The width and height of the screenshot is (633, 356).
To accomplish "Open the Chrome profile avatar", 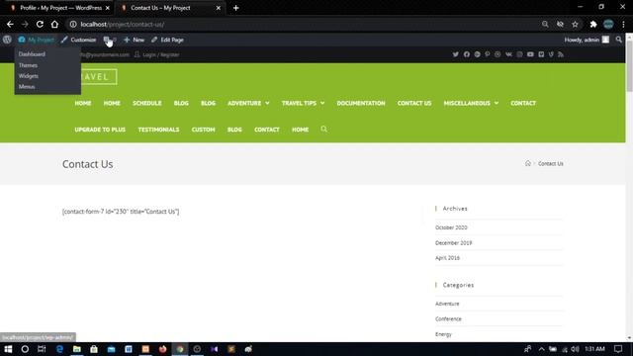I will tap(608, 24).
